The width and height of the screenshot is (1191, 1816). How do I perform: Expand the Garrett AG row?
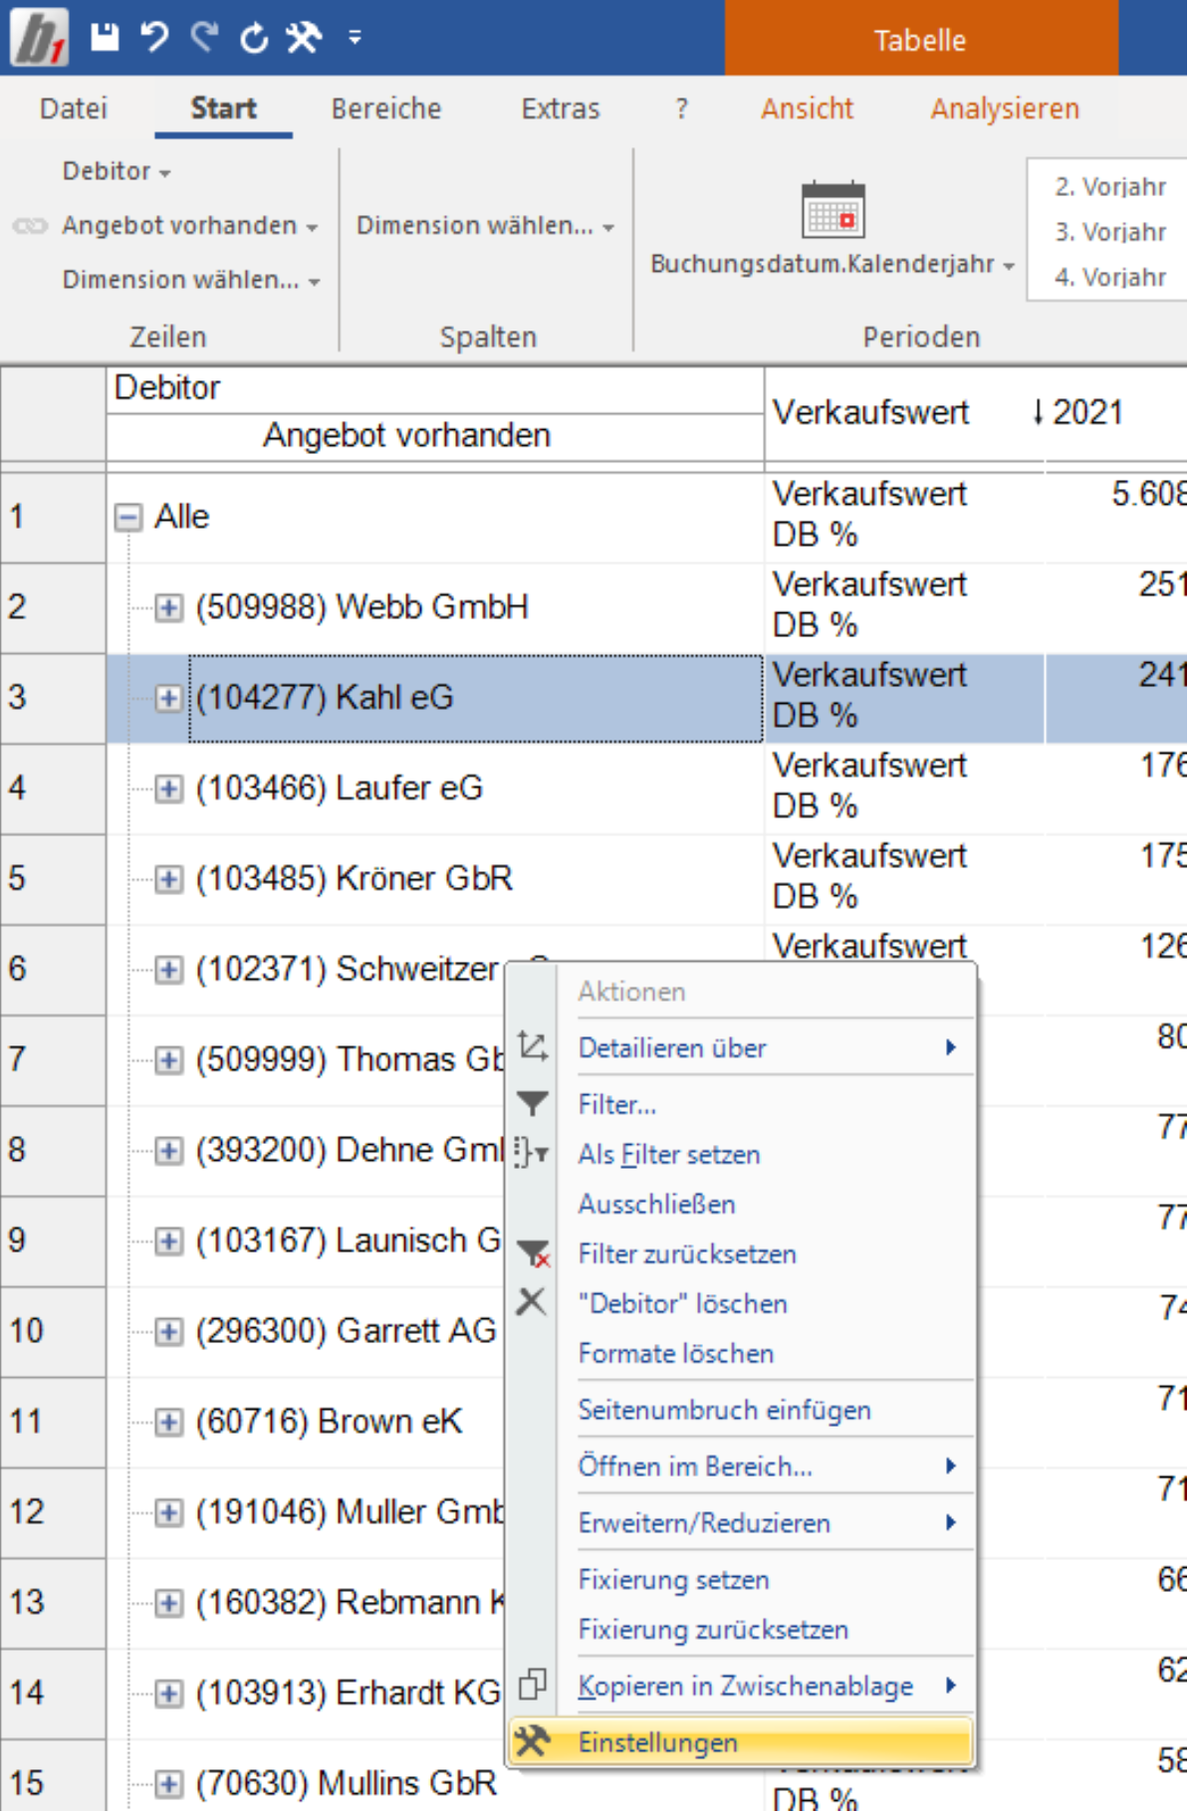coord(168,1331)
